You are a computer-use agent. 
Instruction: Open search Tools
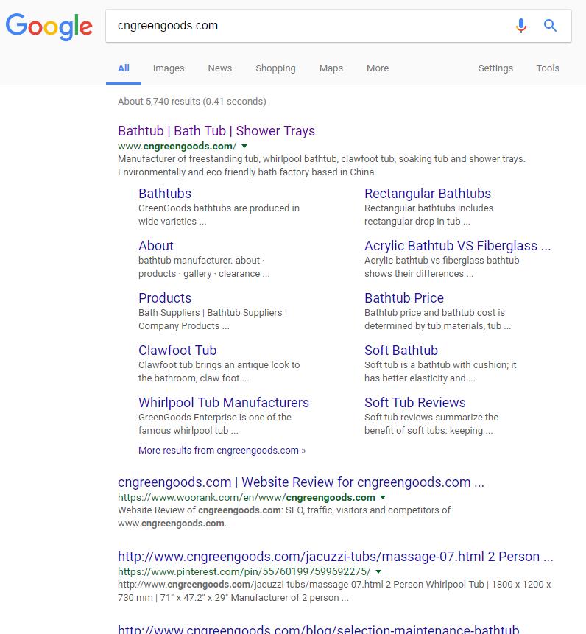(x=548, y=68)
